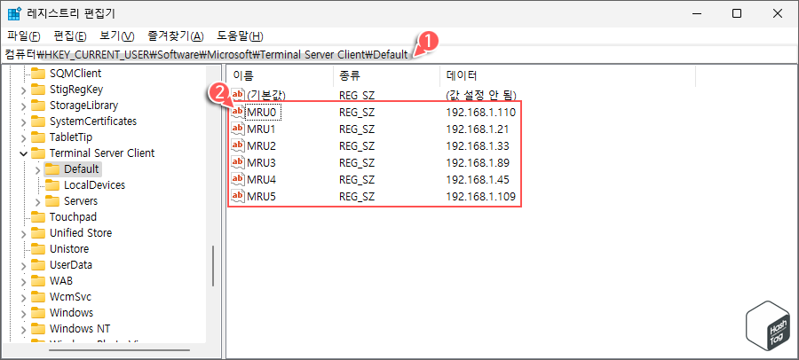Expand the Default subkey
799x360 pixels.
tap(37, 169)
